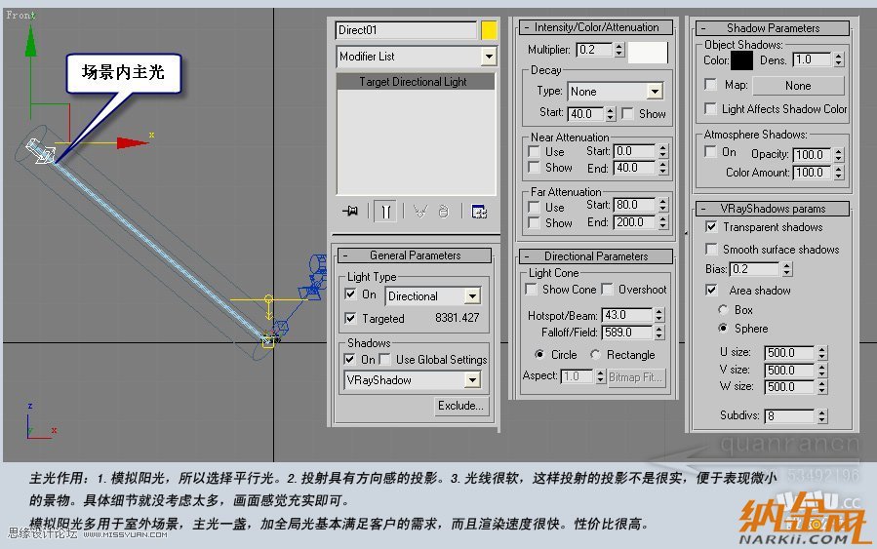The image size is (877, 549).
Task: Enable the shadow Map checkbox
Action: coord(710,85)
